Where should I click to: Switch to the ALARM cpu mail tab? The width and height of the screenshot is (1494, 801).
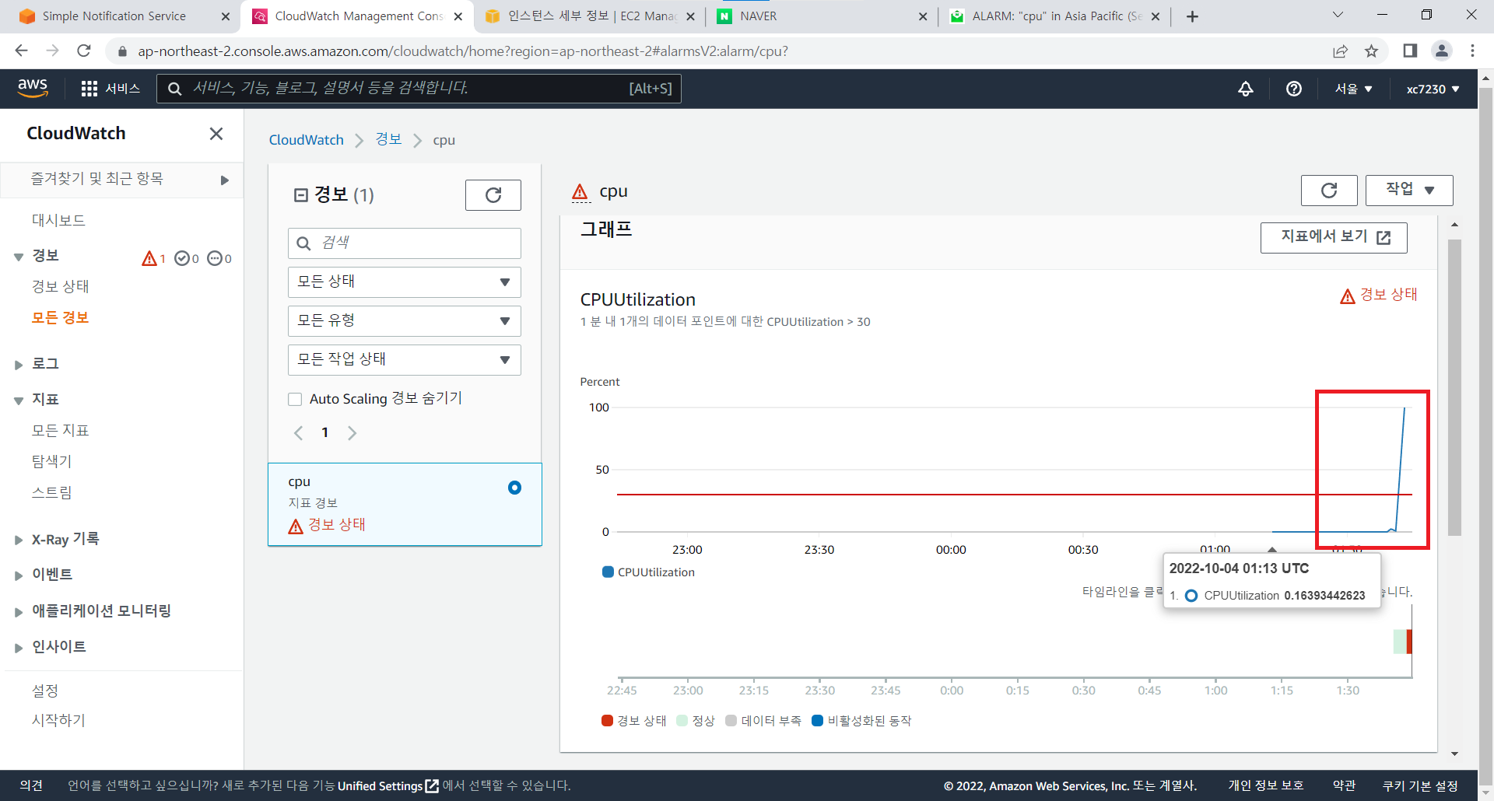(x=1054, y=16)
